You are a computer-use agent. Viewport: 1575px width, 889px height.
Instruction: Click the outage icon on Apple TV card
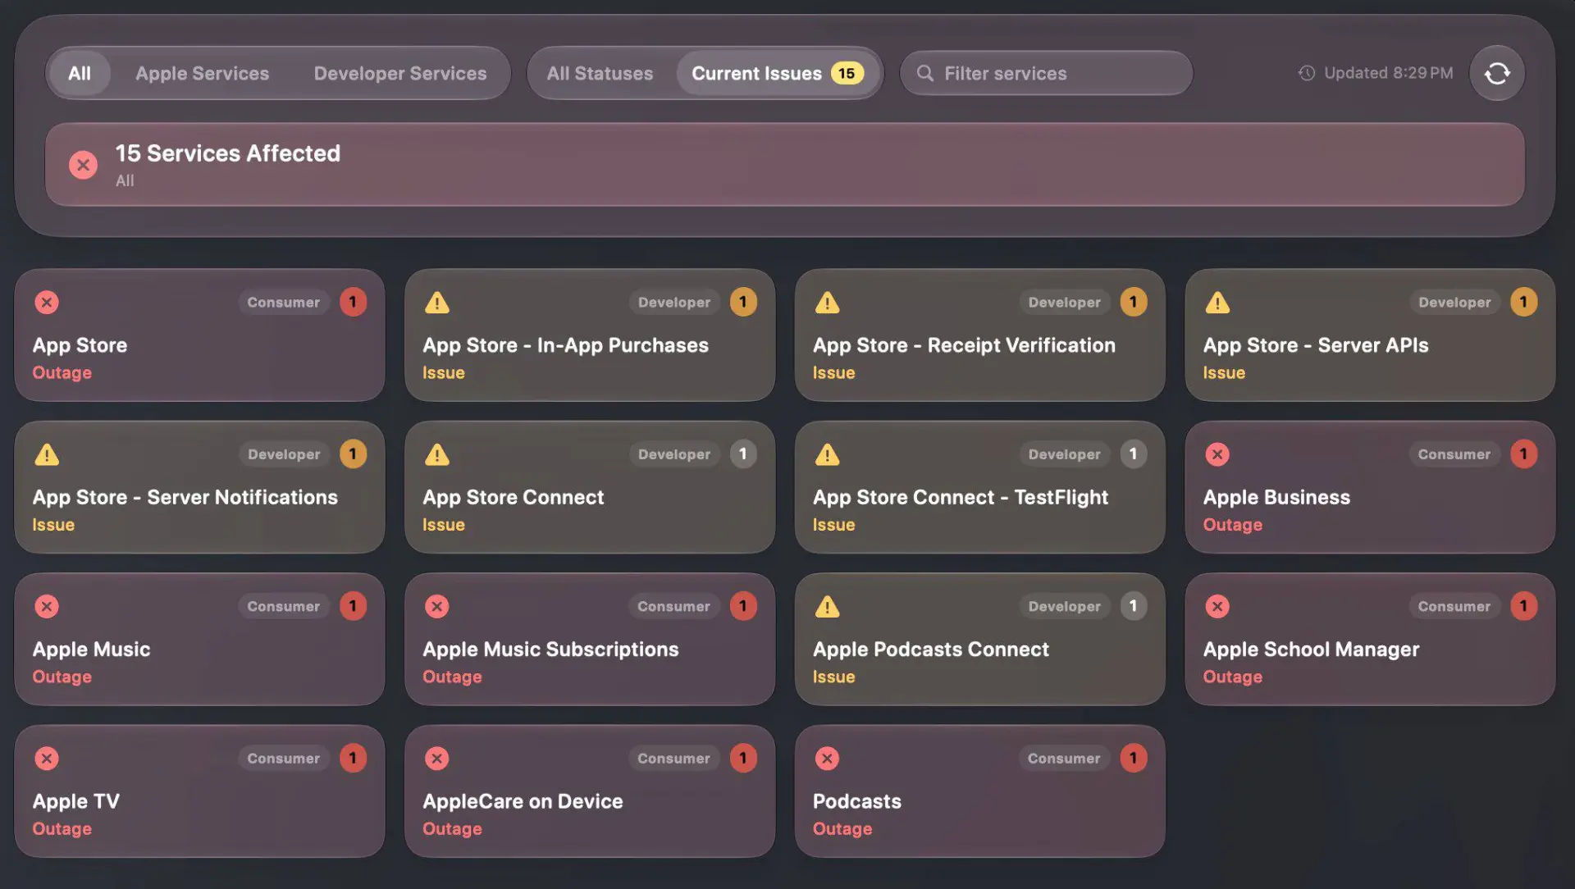coord(47,759)
